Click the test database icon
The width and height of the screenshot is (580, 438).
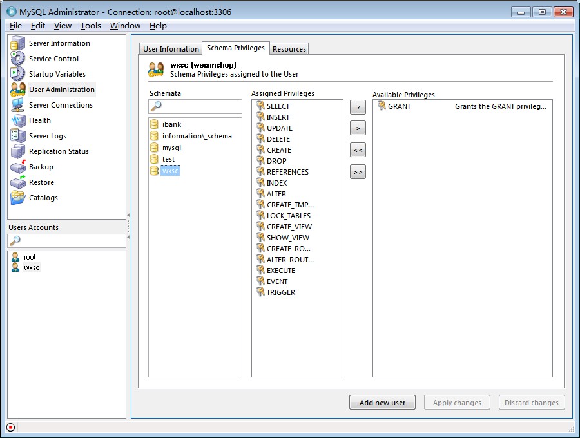pos(154,159)
